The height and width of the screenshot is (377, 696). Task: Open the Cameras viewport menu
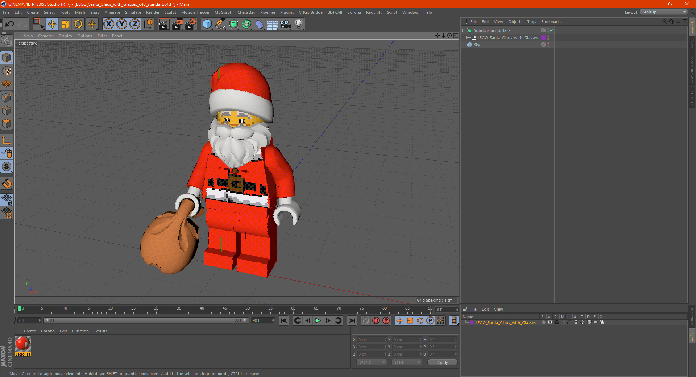(x=46, y=36)
